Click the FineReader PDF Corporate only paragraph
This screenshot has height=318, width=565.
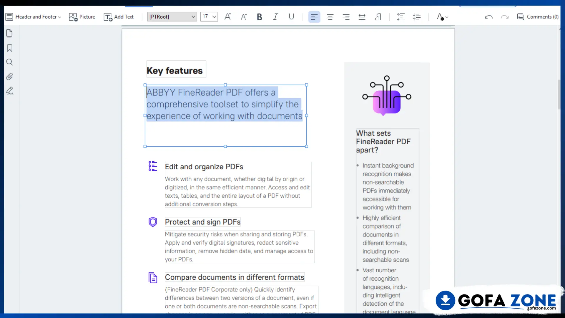(241, 300)
